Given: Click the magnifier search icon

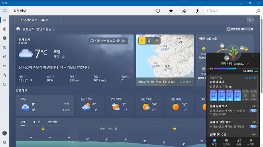Looking at the screenshot, I should pyautogui.click(x=258, y=11).
